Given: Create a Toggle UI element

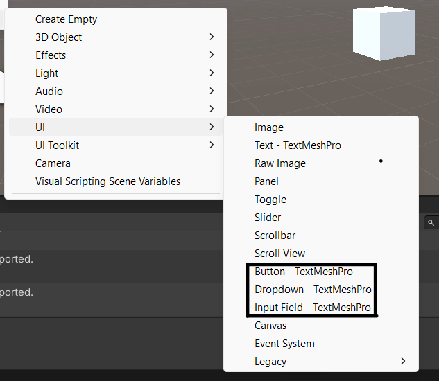Looking at the screenshot, I should click(270, 200).
